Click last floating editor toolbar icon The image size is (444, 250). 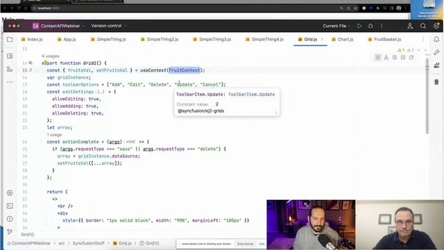point(411,58)
